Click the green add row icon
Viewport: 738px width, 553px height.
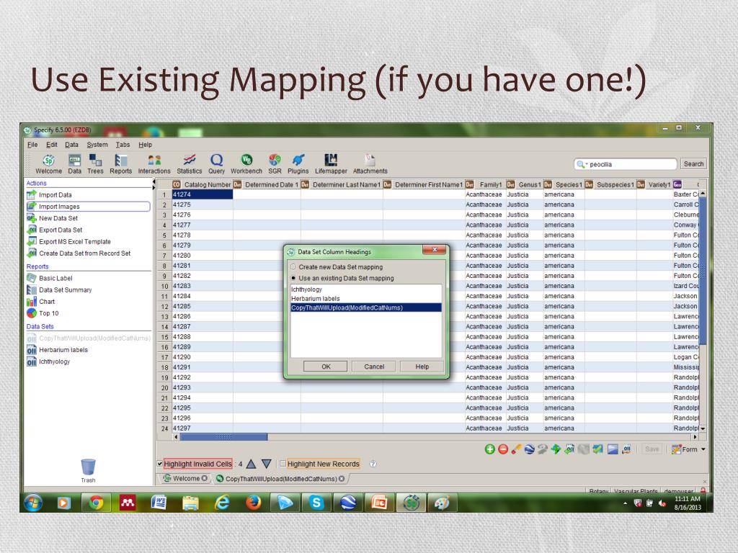tap(490, 449)
